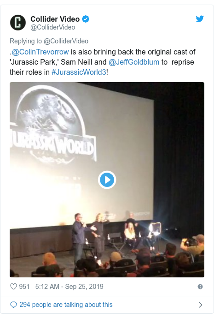This screenshot has width=214, height=318.
Task: Click the blue verified badge
Action: click(86, 19)
